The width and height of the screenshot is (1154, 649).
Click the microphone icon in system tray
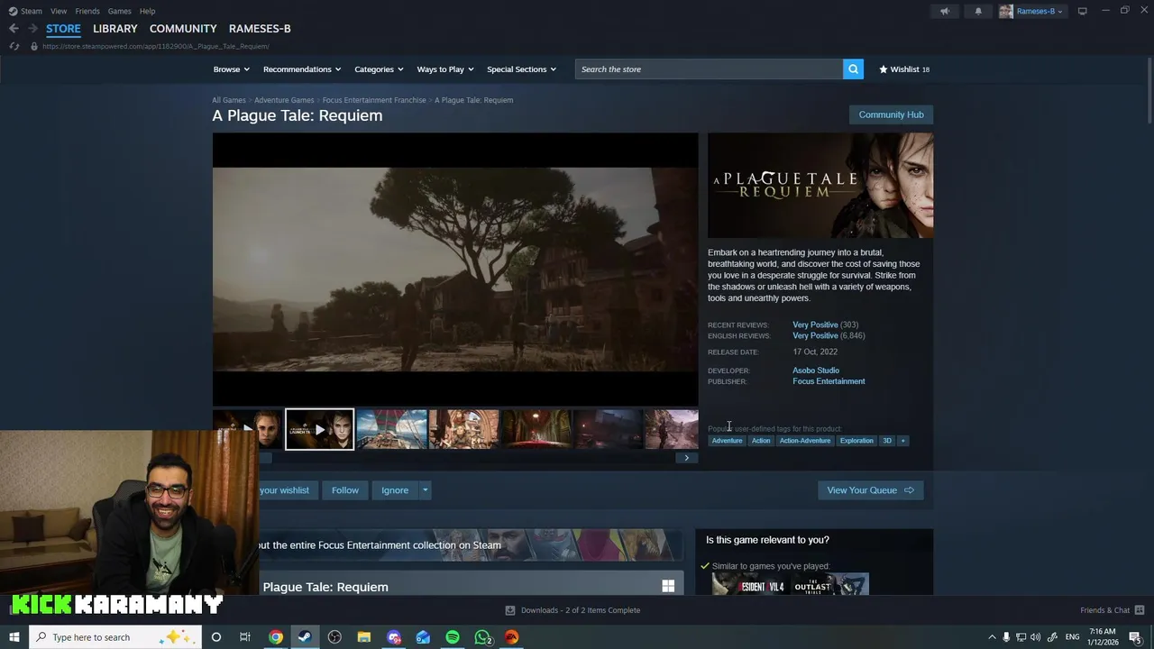(1006, 637)
